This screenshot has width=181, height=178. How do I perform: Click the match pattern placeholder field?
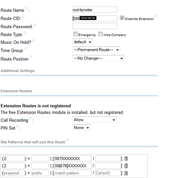click(x=72, y=173)
